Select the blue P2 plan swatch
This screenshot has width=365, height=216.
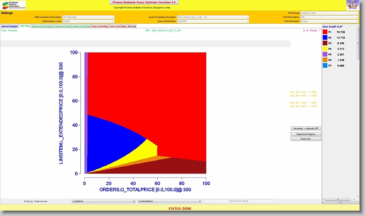(x=325, y=38)
